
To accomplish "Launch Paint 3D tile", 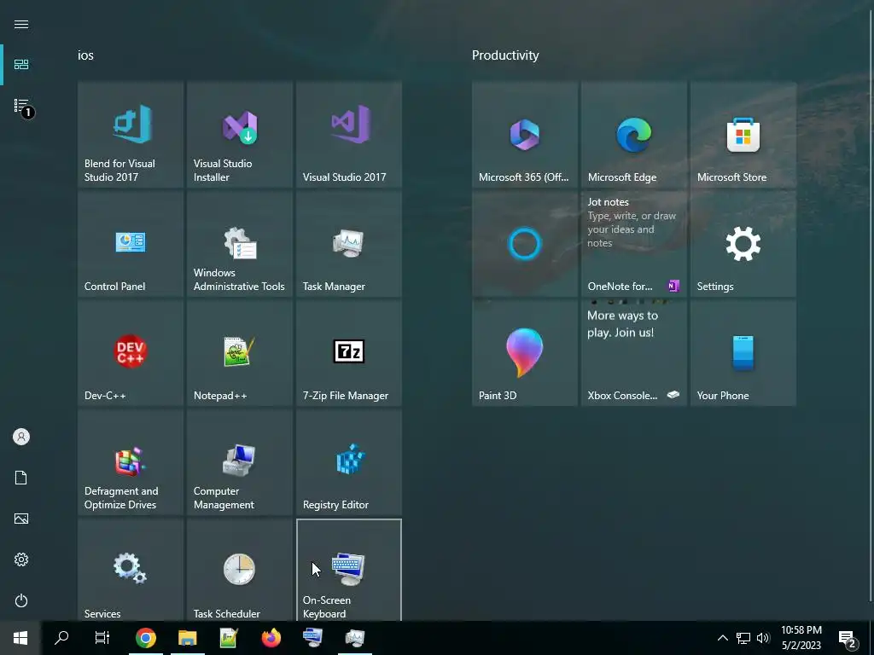I will 525,352.
